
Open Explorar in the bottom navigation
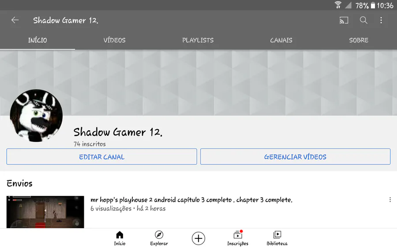coord(159,238)
